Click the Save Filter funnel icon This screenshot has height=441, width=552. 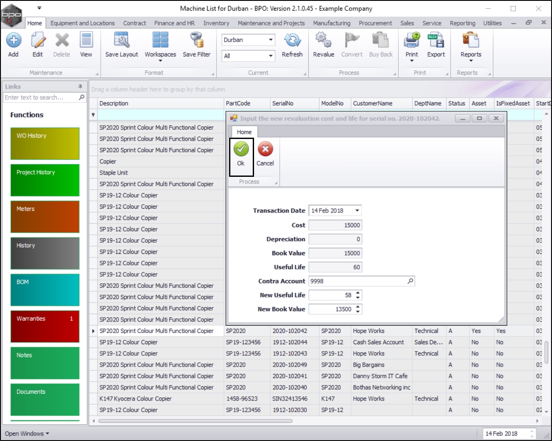[x=196, y=40]
